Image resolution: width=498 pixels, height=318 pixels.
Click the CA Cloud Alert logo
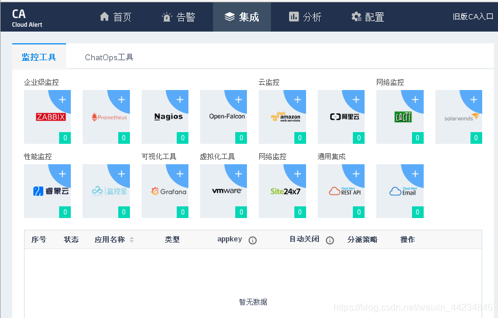click(27, 18)
